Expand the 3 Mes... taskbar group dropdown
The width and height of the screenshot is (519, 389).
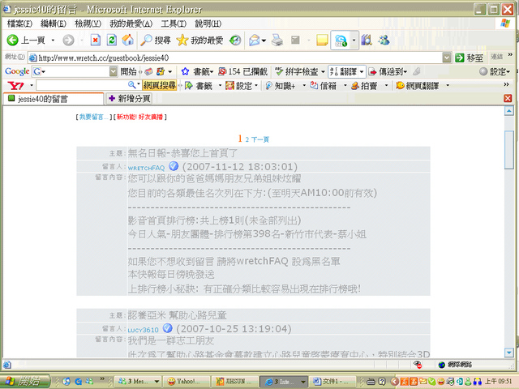[157, 382]
